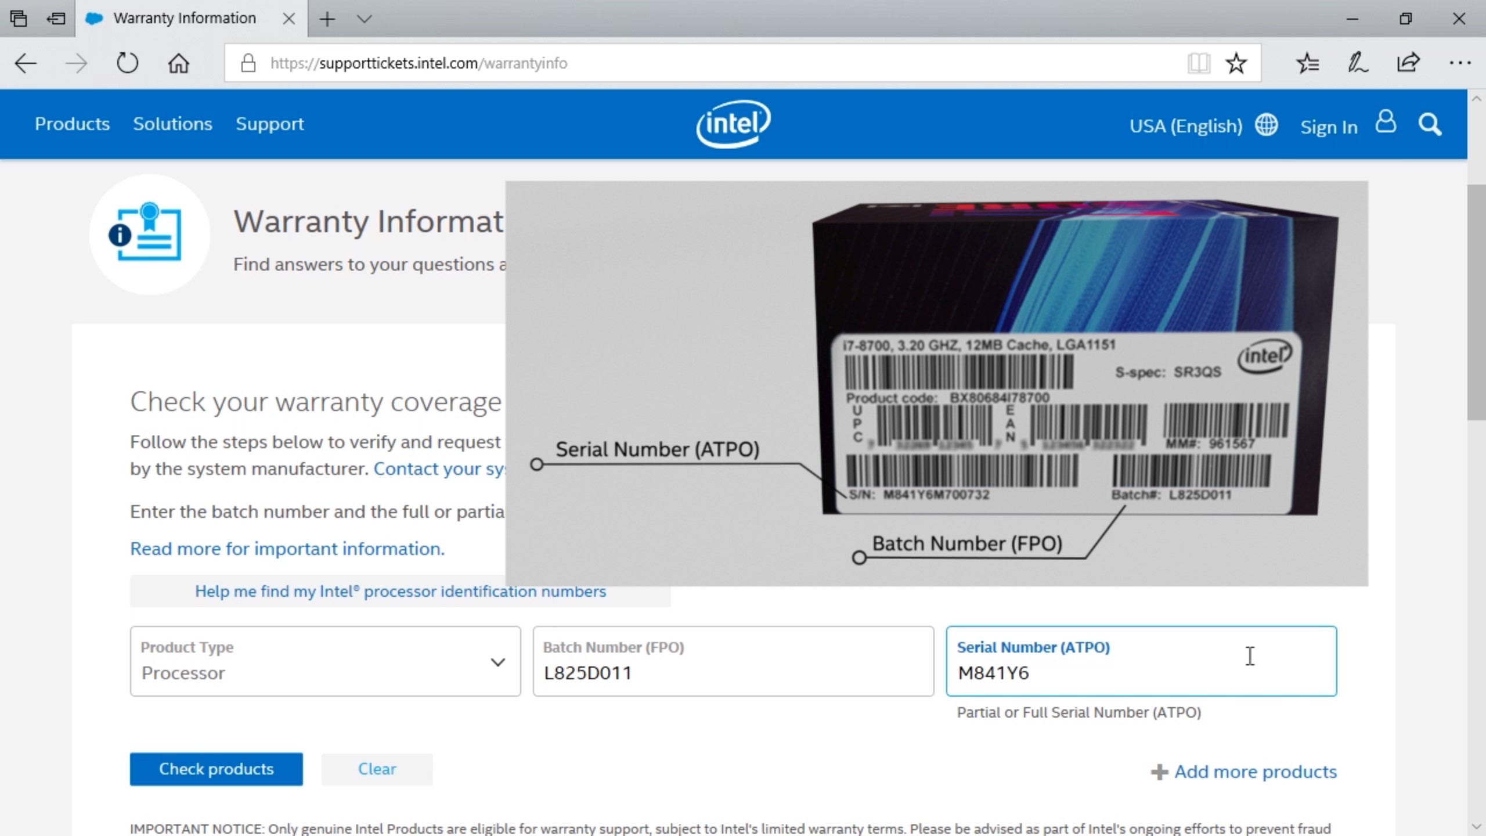Click the Clear button
The height and width of the screenshot is (836, 1486).
pos(376,769)
